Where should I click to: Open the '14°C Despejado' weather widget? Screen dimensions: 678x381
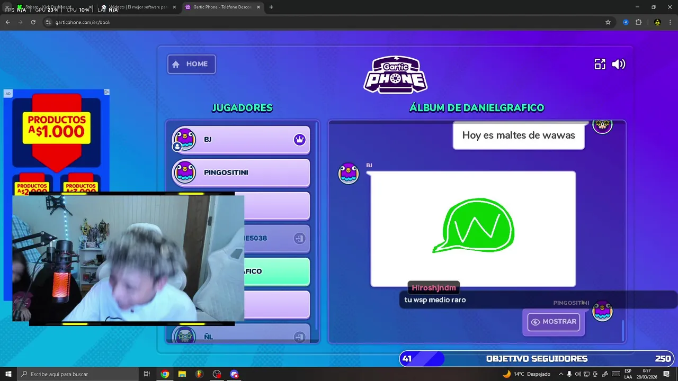tap(527, 374)
